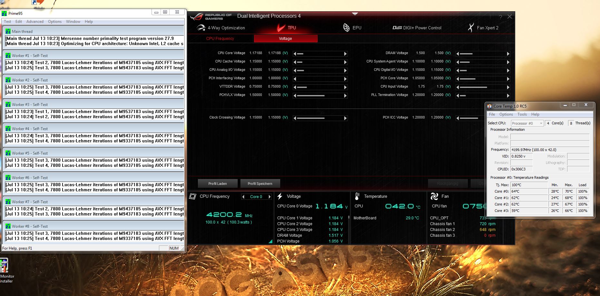Click the Fan Xpert 2 fan icon
This screenshot has height=296, width=600.
click(x=471, y=28)
